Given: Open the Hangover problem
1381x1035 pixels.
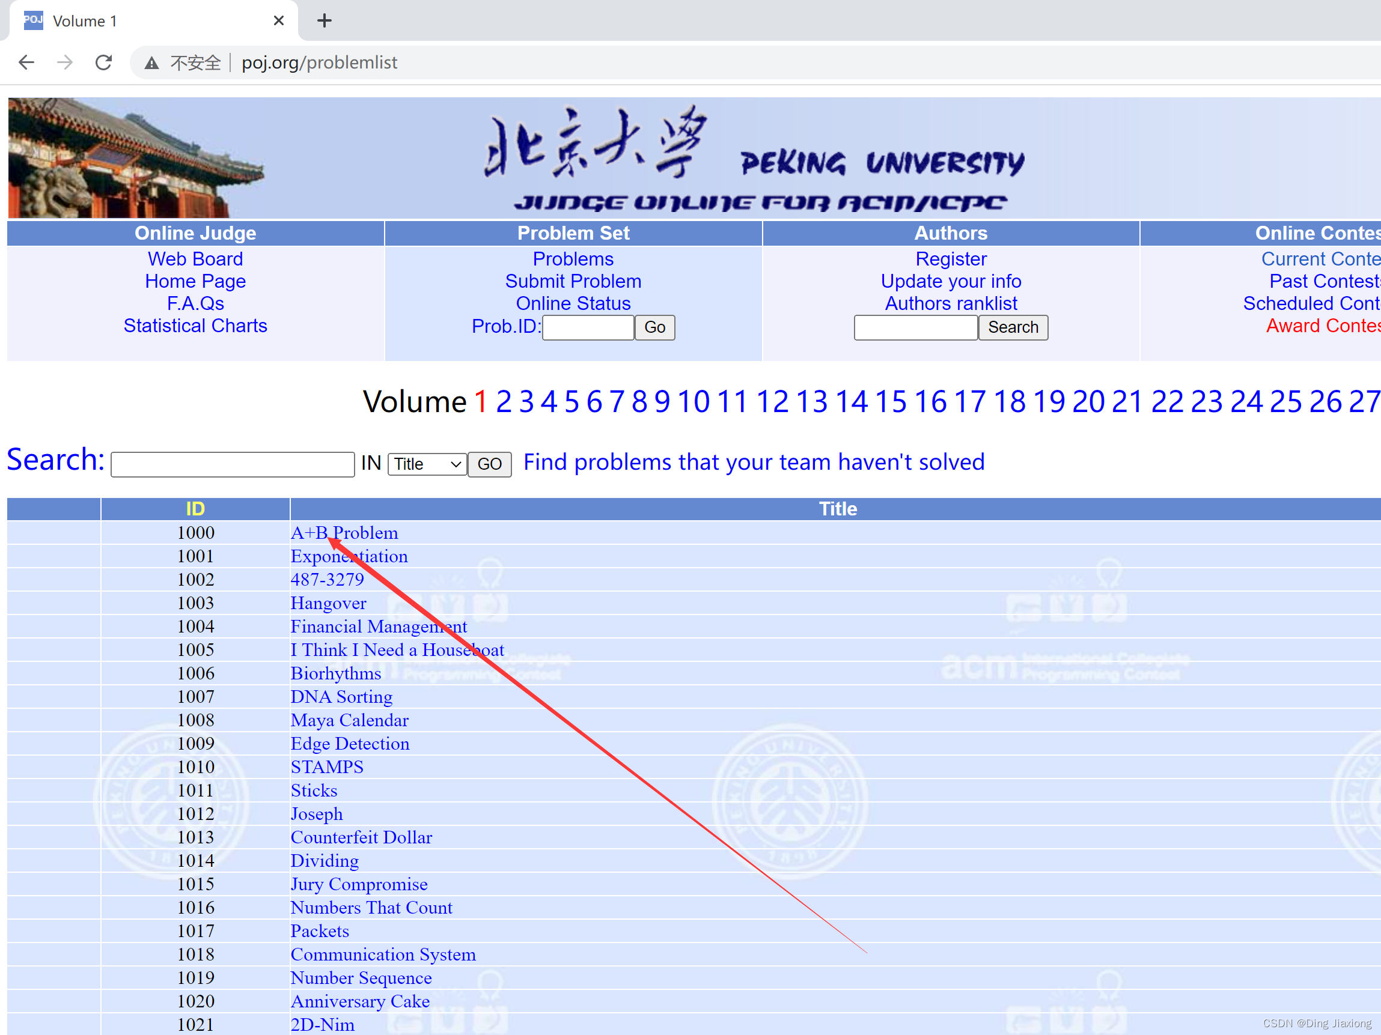Looking at the screenshot, I should coord(328,602).
